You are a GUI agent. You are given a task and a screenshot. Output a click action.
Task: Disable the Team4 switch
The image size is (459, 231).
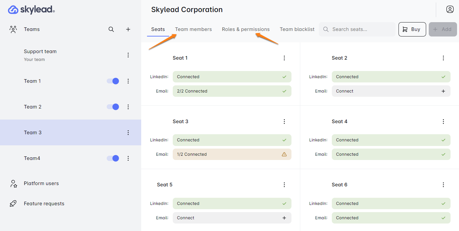[x=113, y=158]
